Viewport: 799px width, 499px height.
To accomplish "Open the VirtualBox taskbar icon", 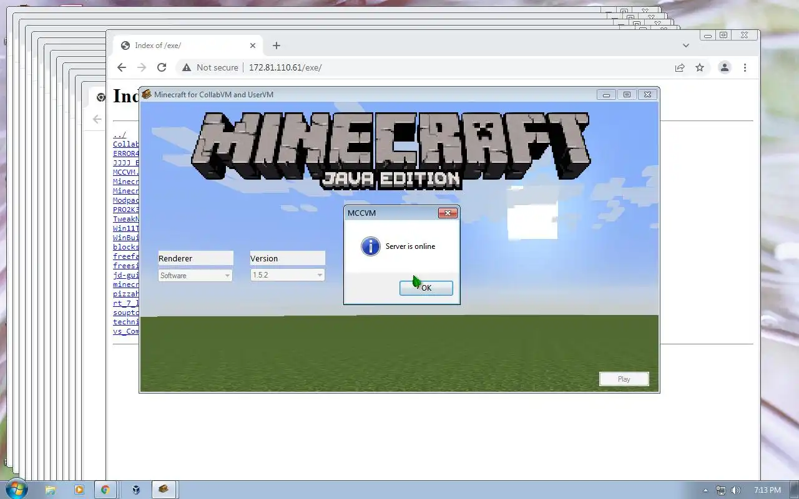I will (x=135, y=490).
